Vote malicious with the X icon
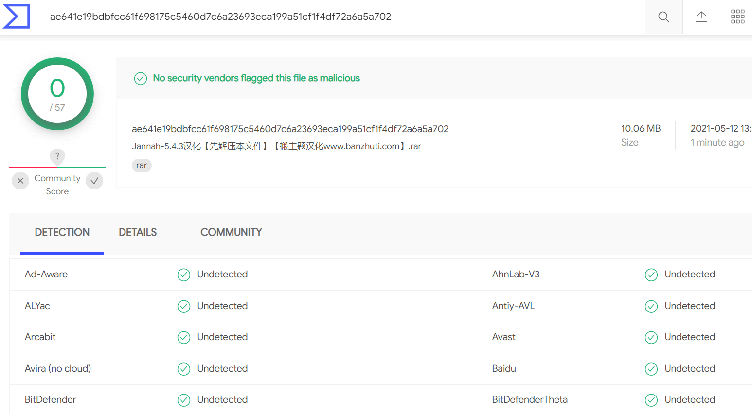This screenshot has height=413, width=752. coord(20,181)
